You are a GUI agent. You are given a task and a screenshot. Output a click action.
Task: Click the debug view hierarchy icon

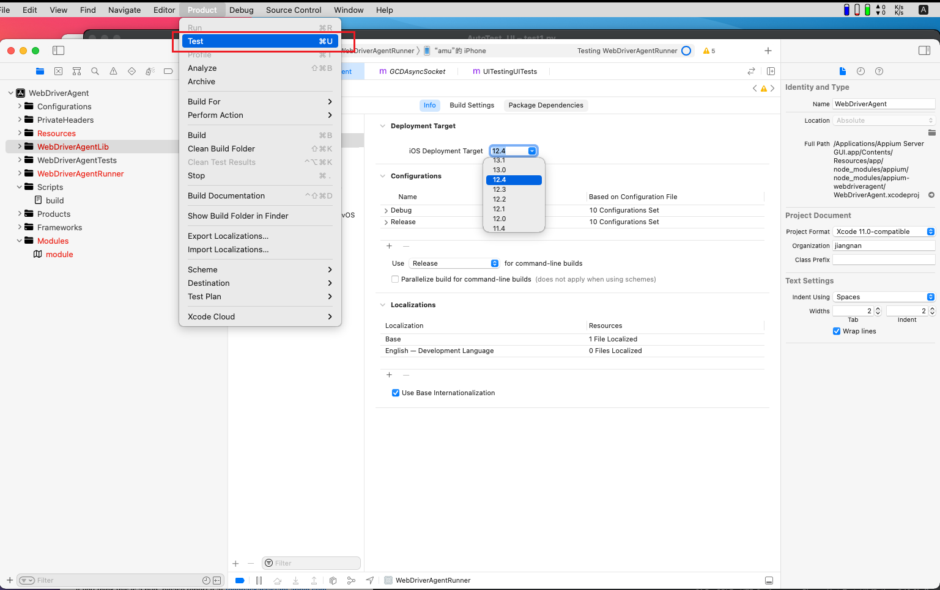pyautogui.click(x=333, y=581)
